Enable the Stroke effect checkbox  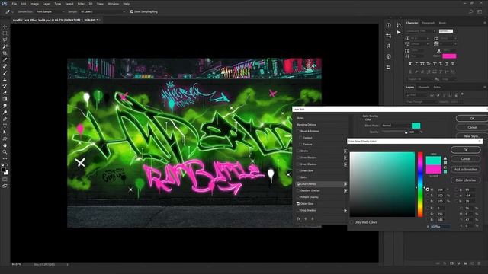coord(298,151)
